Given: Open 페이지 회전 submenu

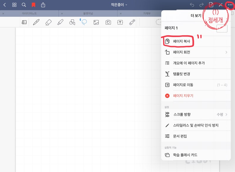Looking at the screenshot, I should pyautogui.click(x=196, y=52).
